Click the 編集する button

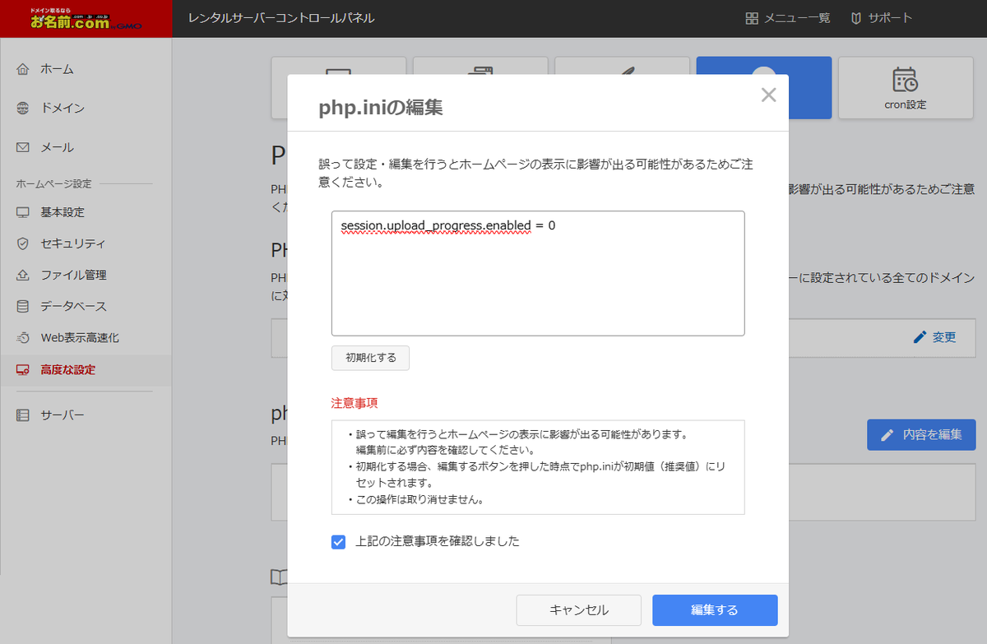coord(715,610)
